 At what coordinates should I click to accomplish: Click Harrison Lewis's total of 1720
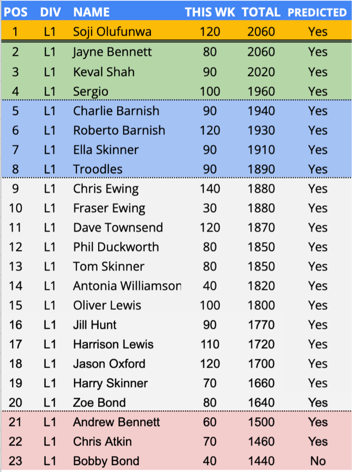pyautogui.click(x=261, y=344)
